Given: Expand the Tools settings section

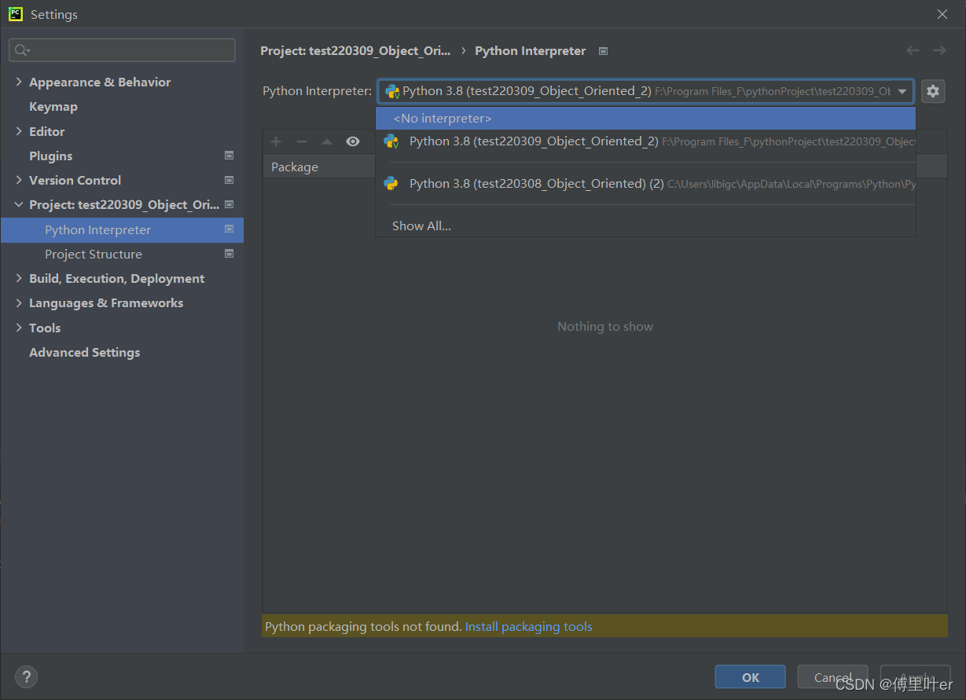Looking at the screenshot, I should pos(19,328).
